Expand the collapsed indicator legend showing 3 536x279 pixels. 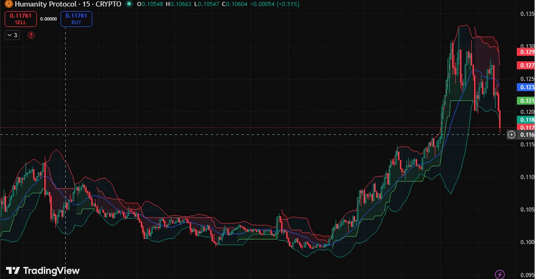tap(12, 35)
